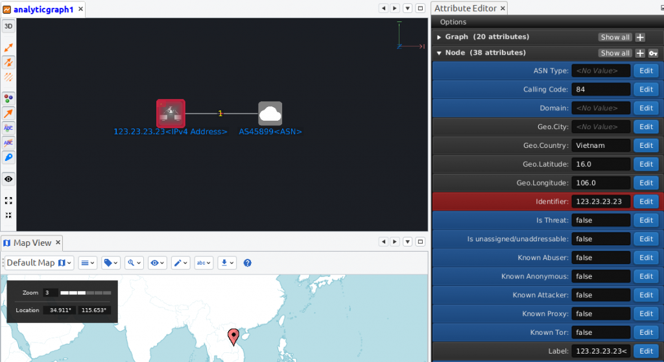Click Edit next to Geo.Country

pos(646,145)
